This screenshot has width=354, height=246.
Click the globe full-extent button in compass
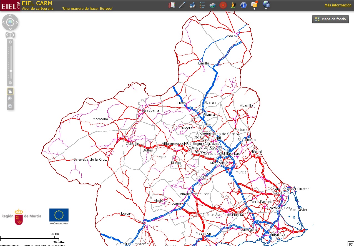point(10,22)
